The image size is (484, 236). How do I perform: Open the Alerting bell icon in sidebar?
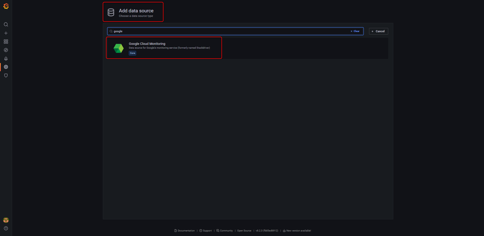6,58
